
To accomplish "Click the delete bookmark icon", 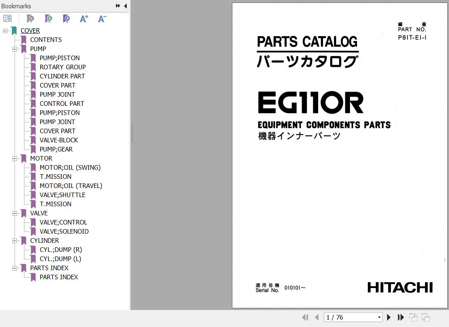I will pos(30,19).
